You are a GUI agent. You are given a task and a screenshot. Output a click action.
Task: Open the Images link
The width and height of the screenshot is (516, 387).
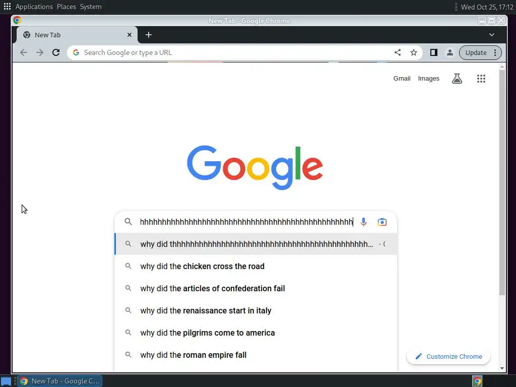pos(428,78)
